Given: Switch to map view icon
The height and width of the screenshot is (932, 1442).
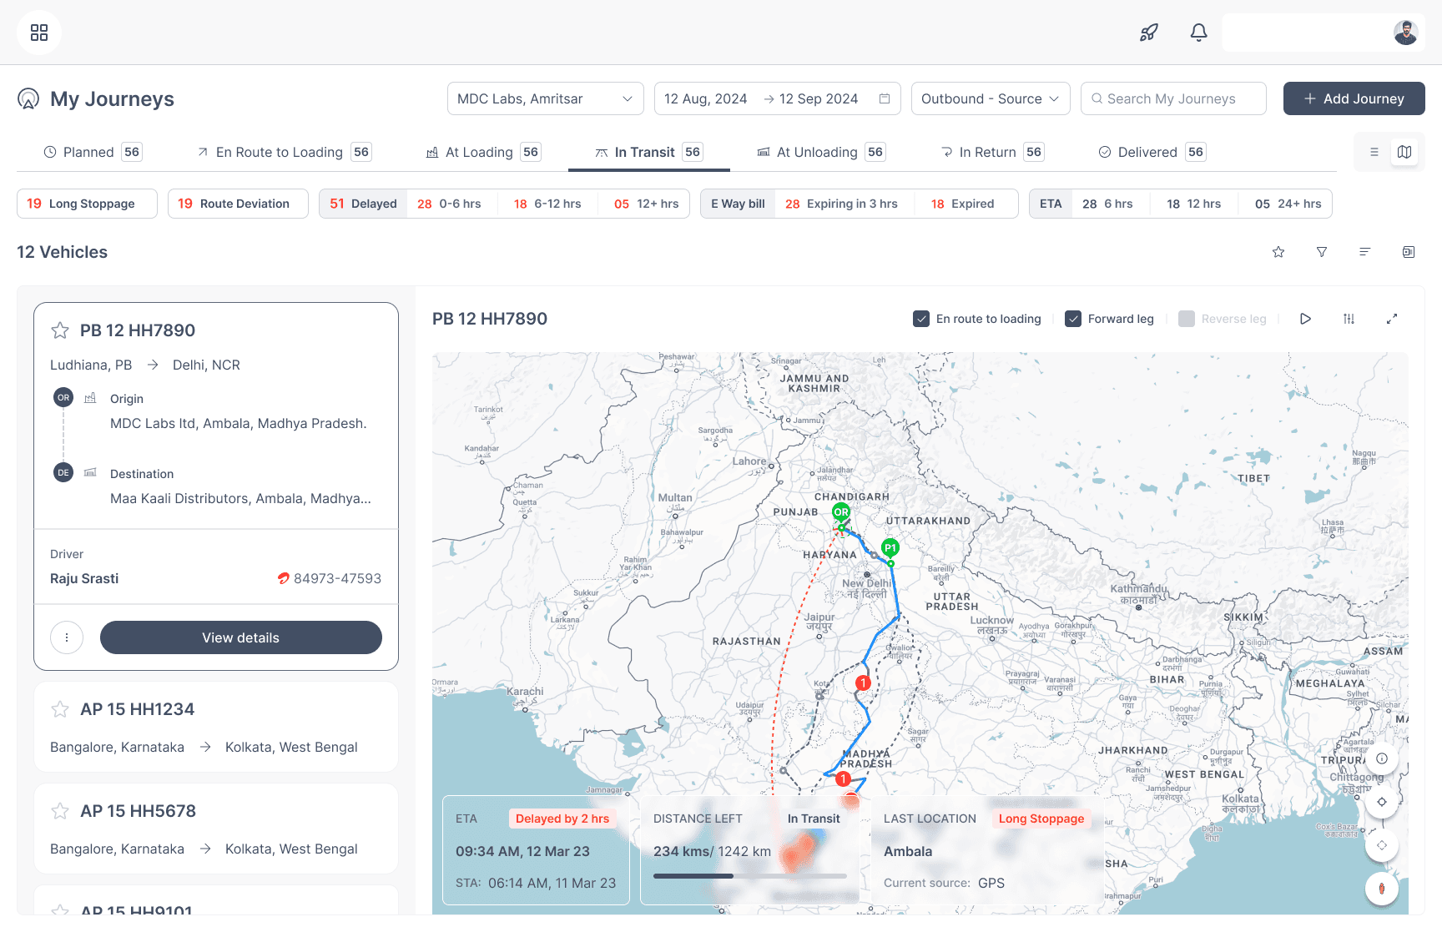Looking at the screenshot, I should point(1404,152).
